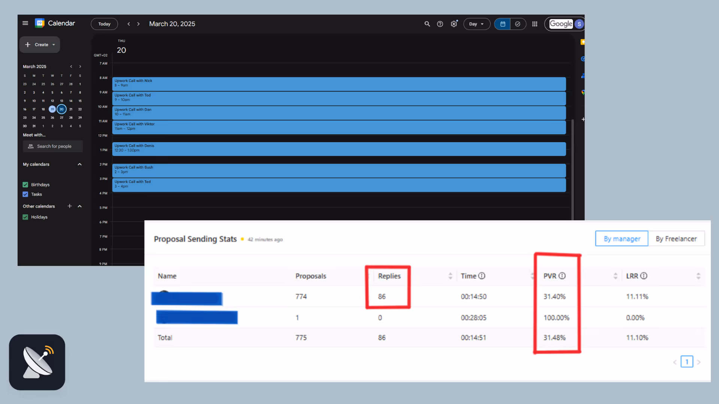Go to next day arrow in Calendar header
This screenshot has width=719, height=404.
[139, 24]
